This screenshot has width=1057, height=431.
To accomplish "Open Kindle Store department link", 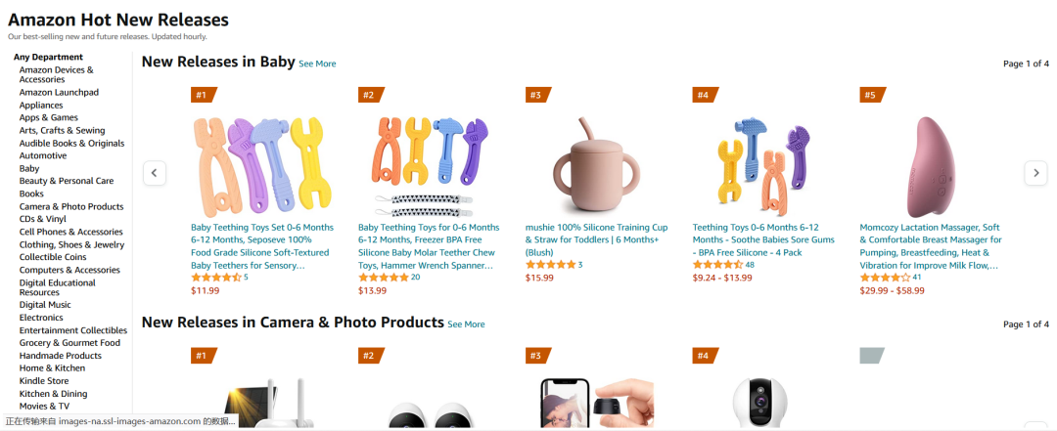I will point(44,381).
